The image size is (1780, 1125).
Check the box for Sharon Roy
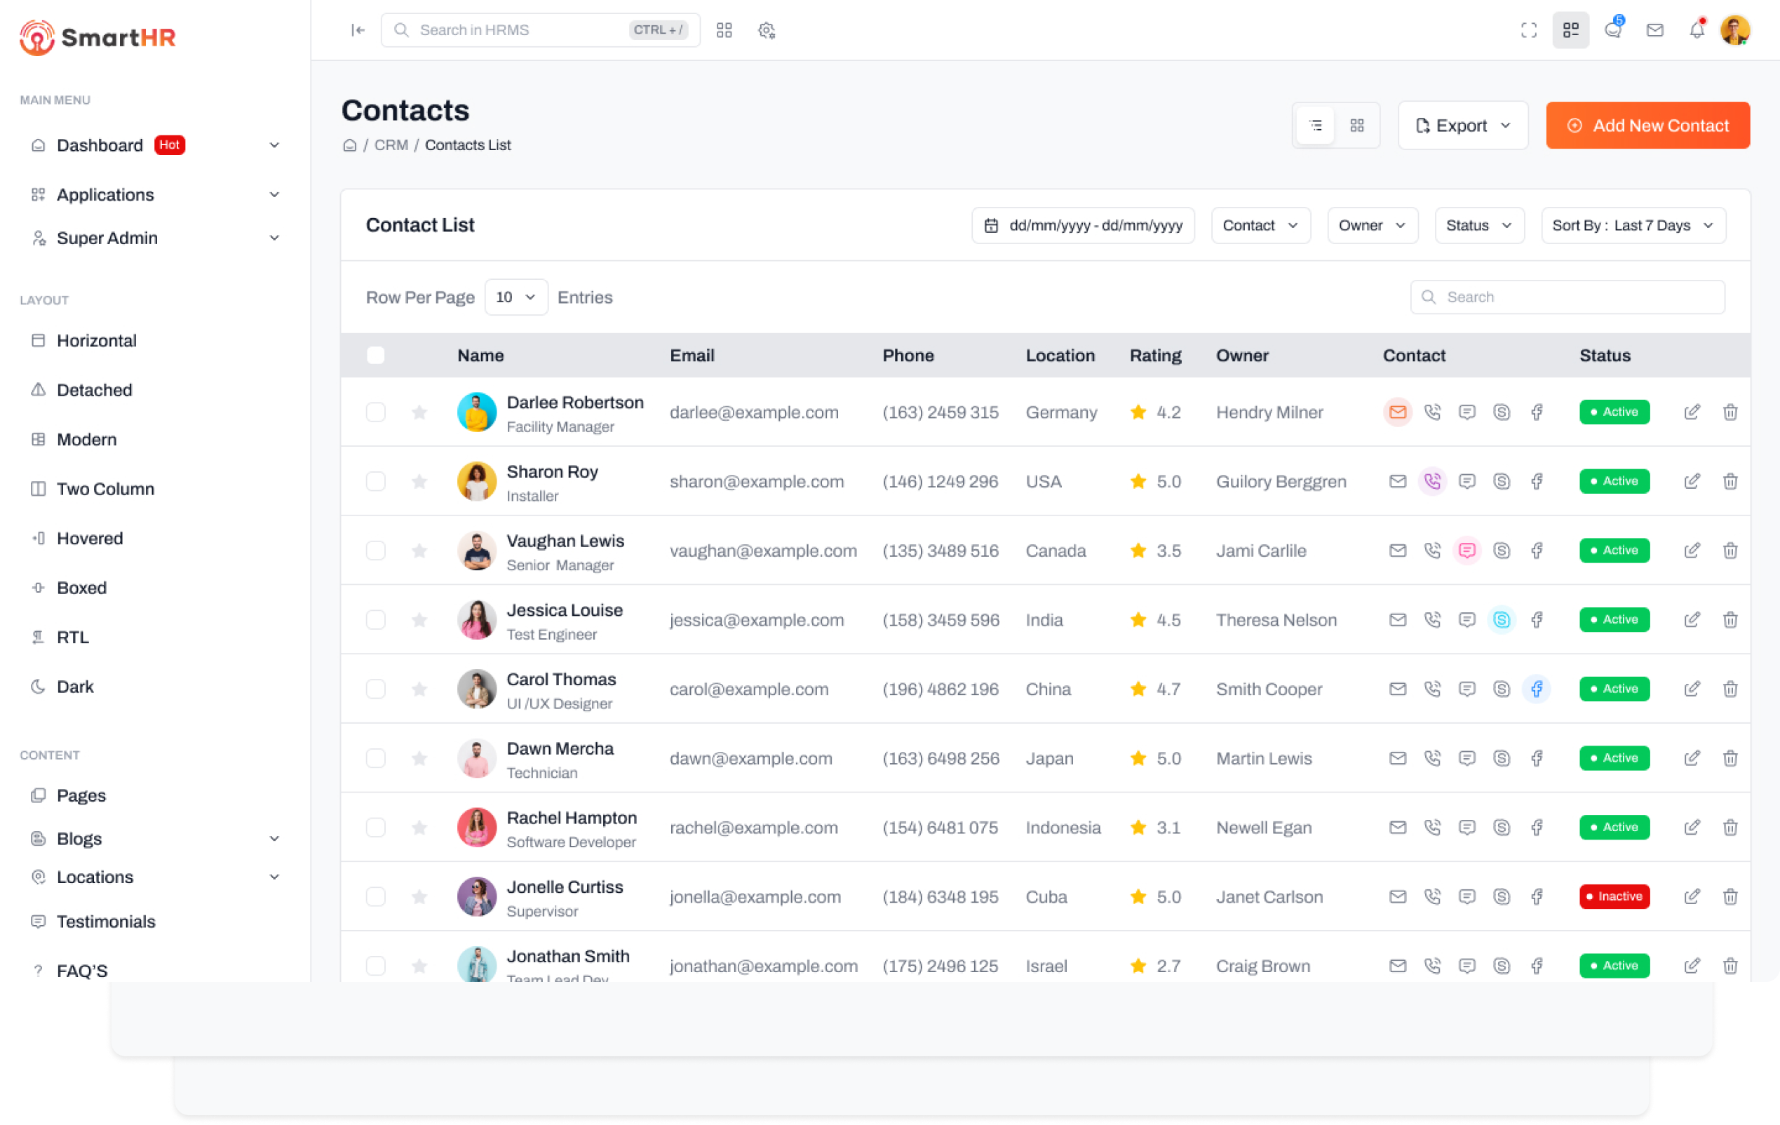pos(375,482)
